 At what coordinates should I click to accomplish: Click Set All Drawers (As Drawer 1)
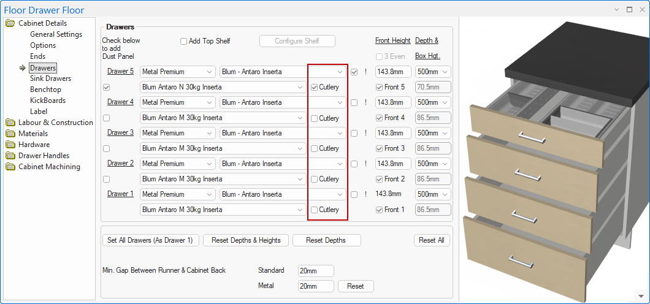pos(150,240)
